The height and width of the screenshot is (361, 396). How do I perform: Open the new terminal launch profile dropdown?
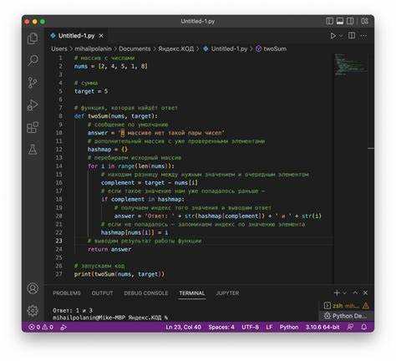[x=345, y=293]
